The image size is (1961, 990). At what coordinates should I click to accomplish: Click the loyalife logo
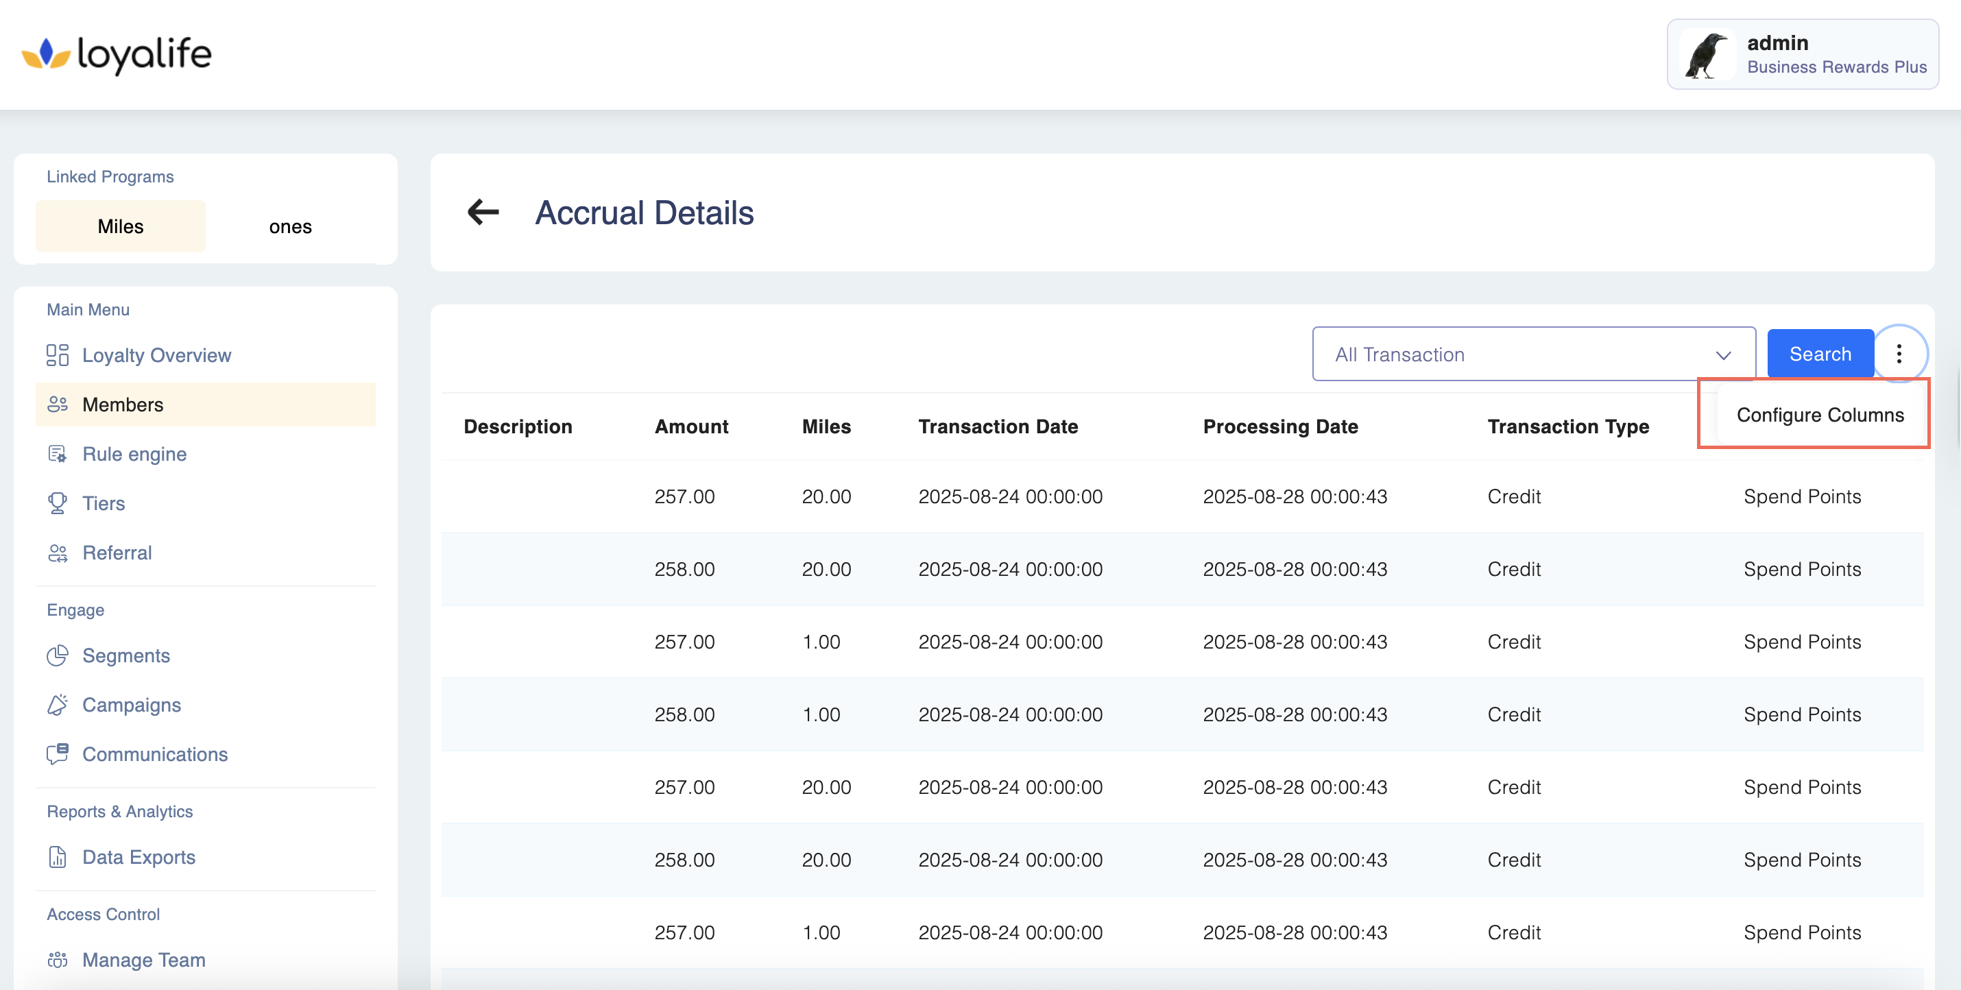point(117,54)
